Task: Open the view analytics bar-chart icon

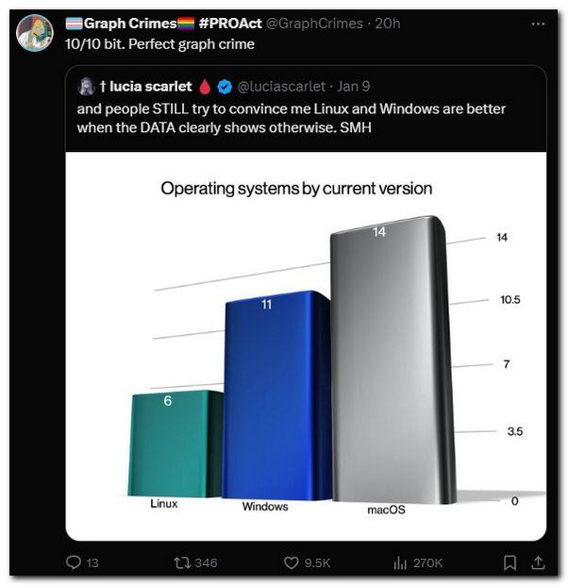Action: (400, 562)
